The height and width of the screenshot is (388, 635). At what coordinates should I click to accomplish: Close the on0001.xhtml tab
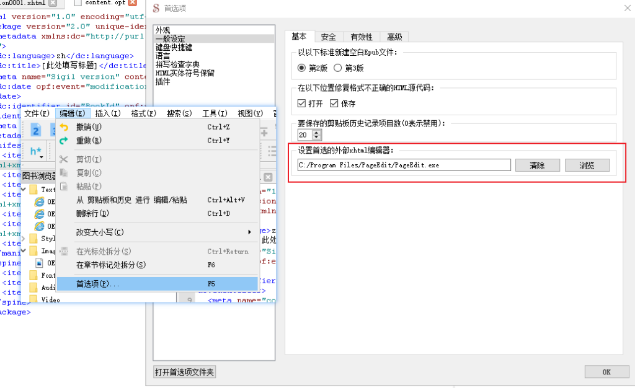tap(53, 3)
